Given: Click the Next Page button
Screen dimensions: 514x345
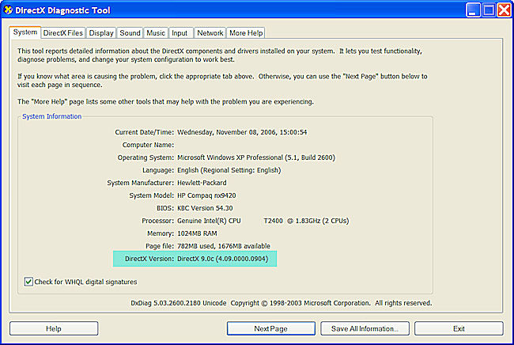Looking at the screenshot, I should 270,328.
